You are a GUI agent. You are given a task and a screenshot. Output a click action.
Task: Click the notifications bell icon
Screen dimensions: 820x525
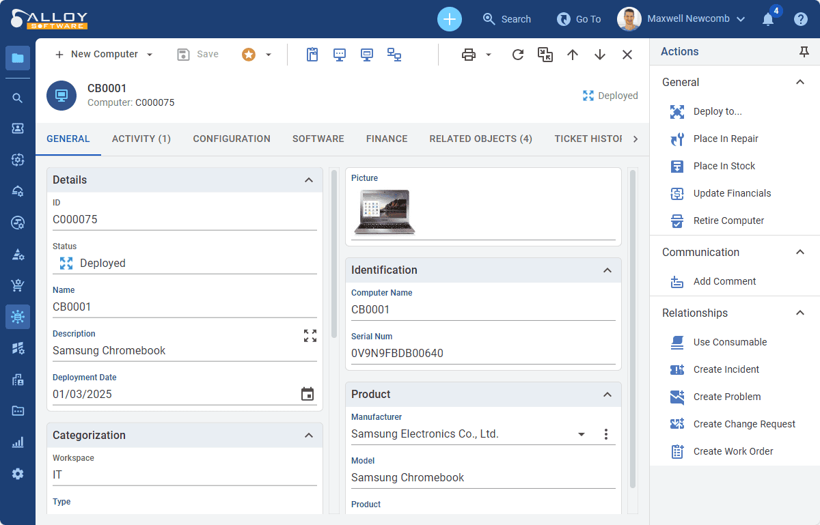768,19
